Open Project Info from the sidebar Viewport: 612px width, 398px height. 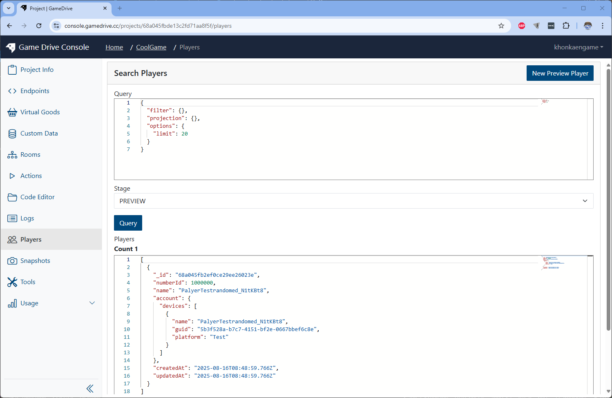point(36,69)
